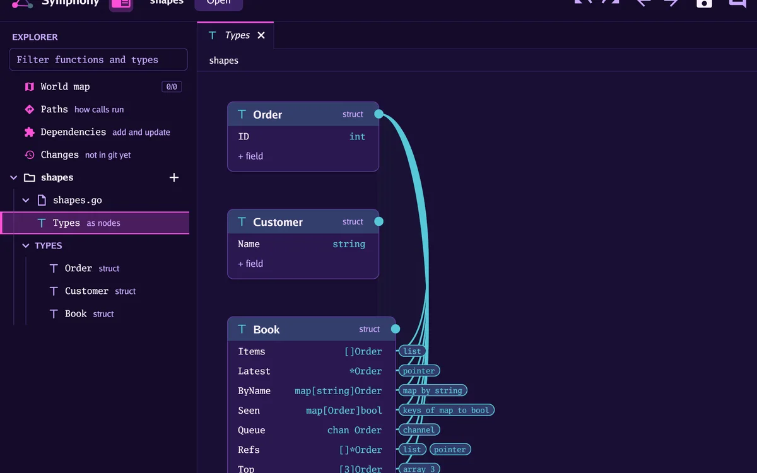
Task: Select Order struct in the TYPES list
Action: point(95,268)
